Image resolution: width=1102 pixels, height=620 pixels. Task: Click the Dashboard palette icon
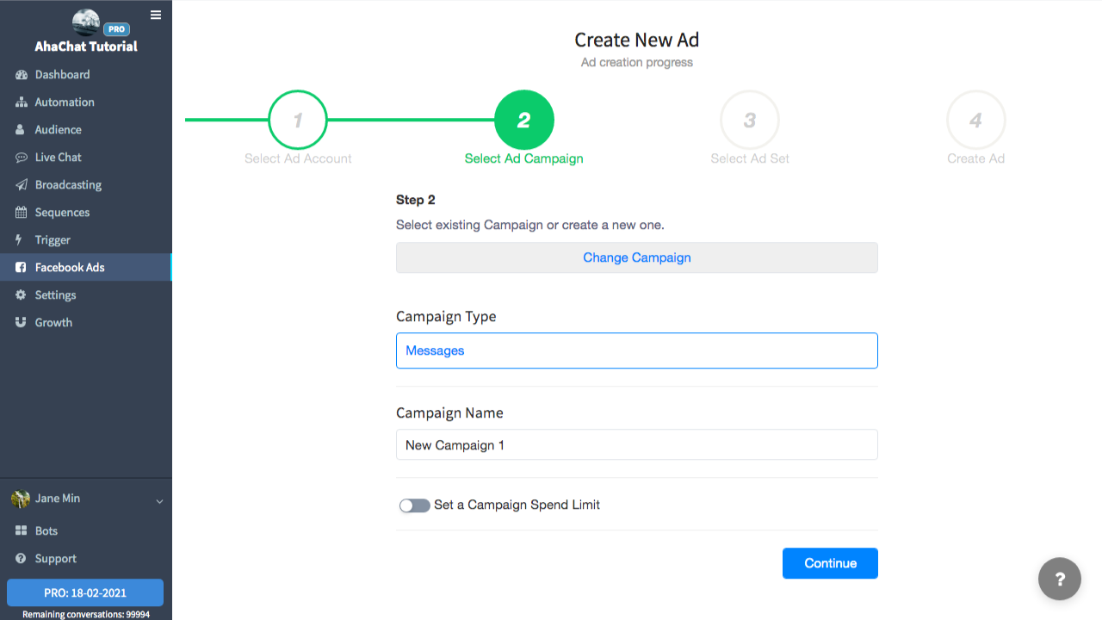(x=22, y=75)
